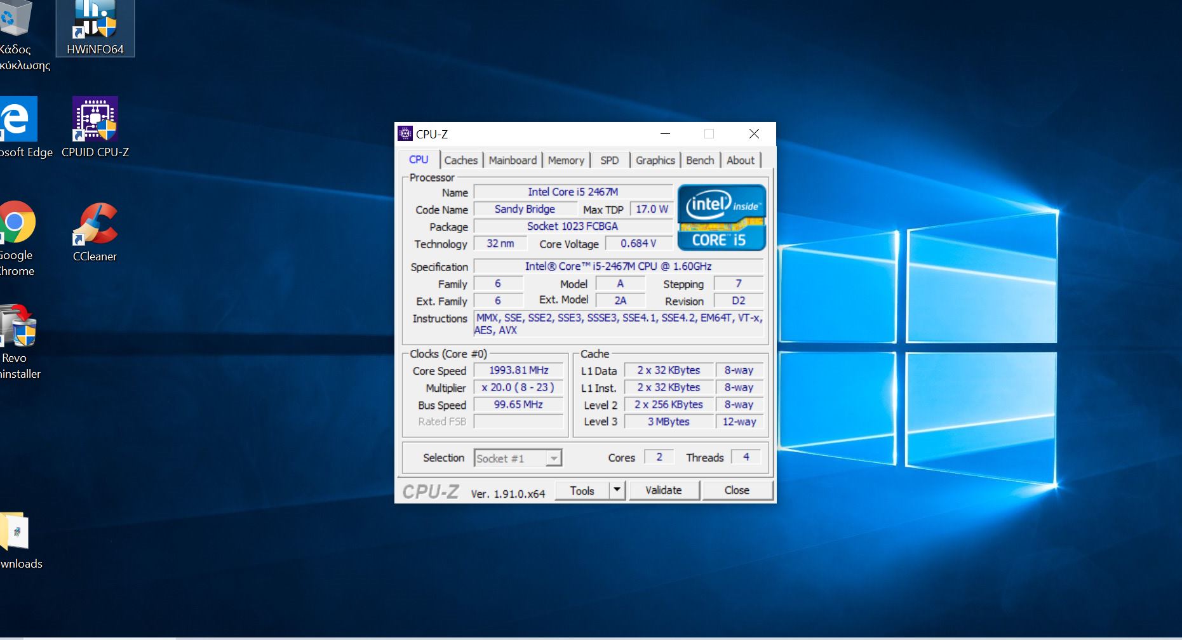Open the CPUID CPU-Z desktop shortcut
Screen dimensions: 1182x640
95,127
